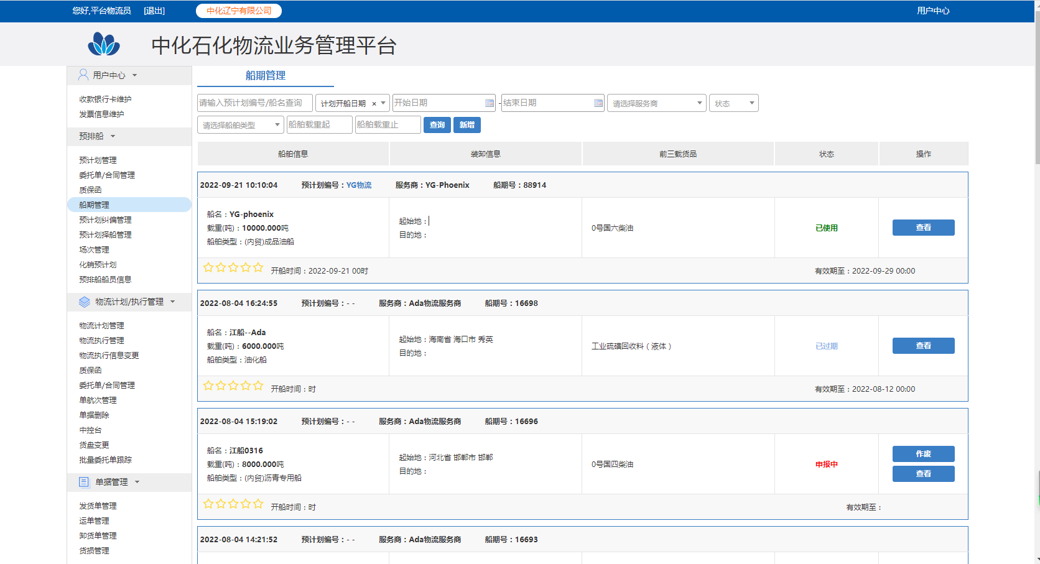
Task: Open the end date calendar icon
Action: pyautogui.click(x=598, y=103)
